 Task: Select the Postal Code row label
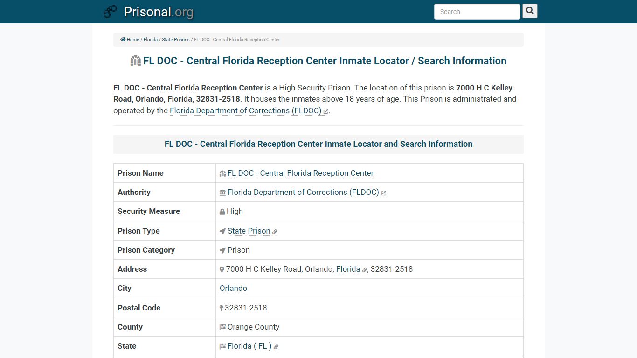pyautogui.click(x=139, y=308)
